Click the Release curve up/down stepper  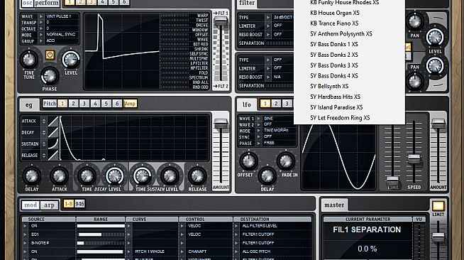(x=44, y=155)
